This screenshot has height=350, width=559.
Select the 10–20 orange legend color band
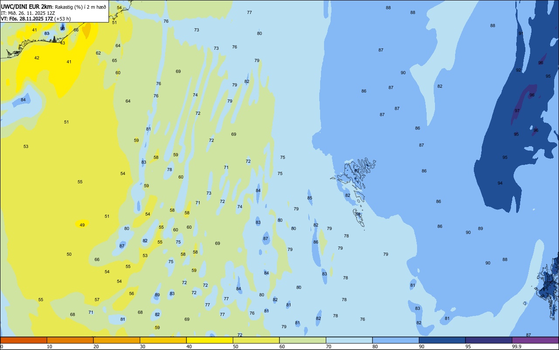point(70,340)
